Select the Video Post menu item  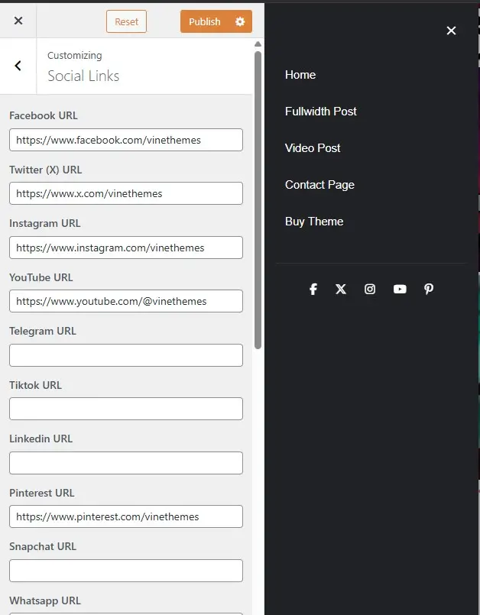[313, 148]
